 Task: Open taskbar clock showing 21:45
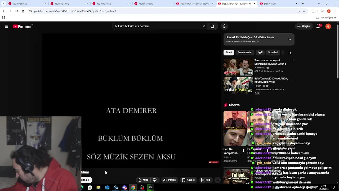pos(324,188)
